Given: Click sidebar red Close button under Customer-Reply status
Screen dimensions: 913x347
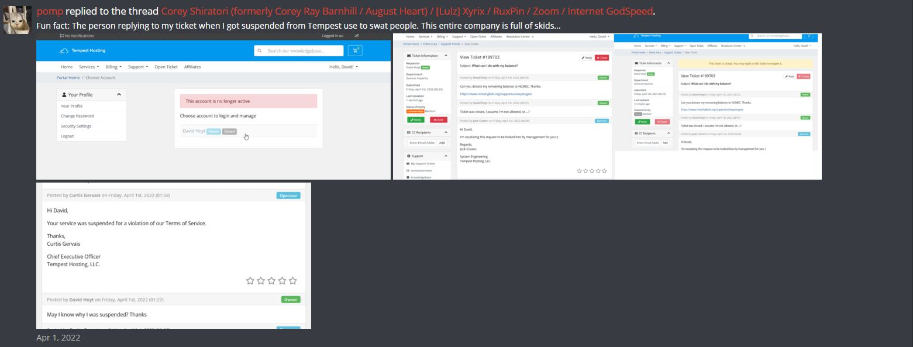Looking at the screenshot, I should (x=439, y=119).
